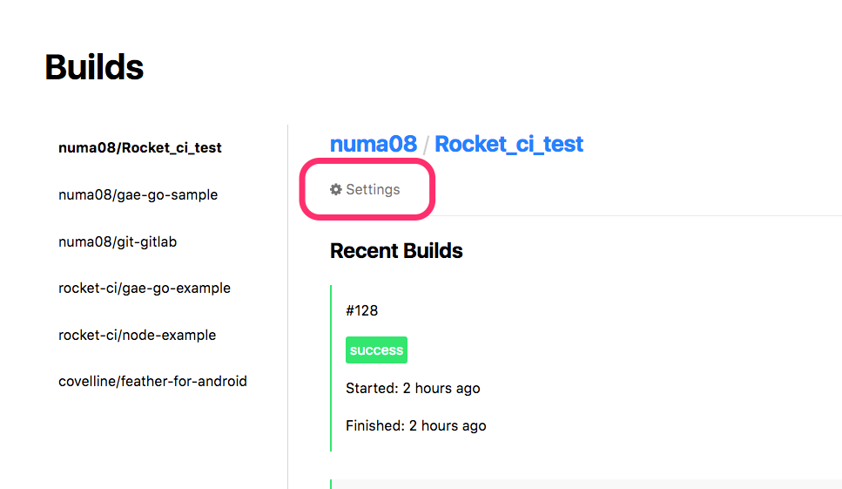Image resolution: width=842 pixels, height=489 pixels.
Task: Click the Settings gear icon
Action: (335, 189)
